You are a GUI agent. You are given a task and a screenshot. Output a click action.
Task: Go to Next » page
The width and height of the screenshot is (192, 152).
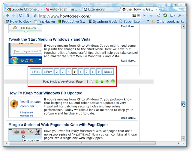[108, 72]
